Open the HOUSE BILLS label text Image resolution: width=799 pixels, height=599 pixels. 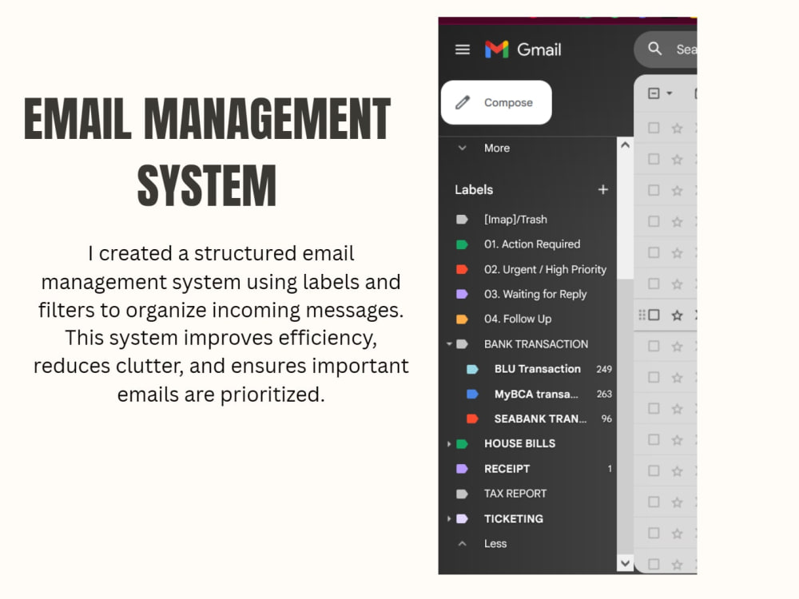click(x=520, y=443)
